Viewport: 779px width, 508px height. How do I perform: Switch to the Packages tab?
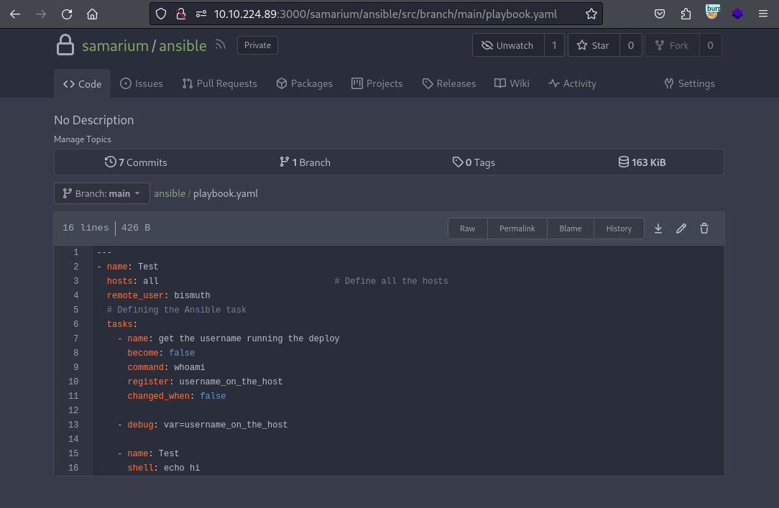coord(305,83)
